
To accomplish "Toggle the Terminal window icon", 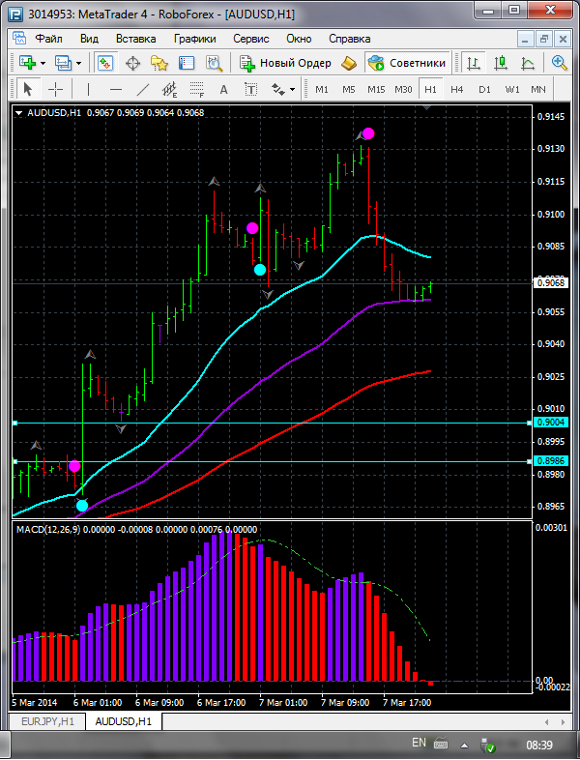I will (187, 63).
